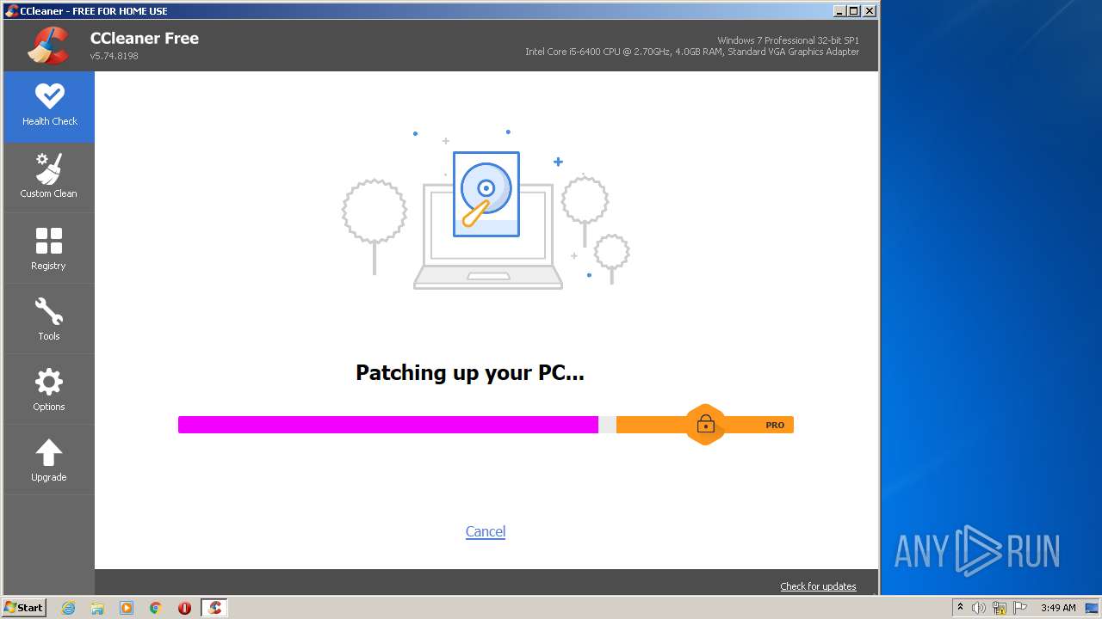Cancel the PC patching process
This screenshot has width=1102, height=619.
(486, 531)
